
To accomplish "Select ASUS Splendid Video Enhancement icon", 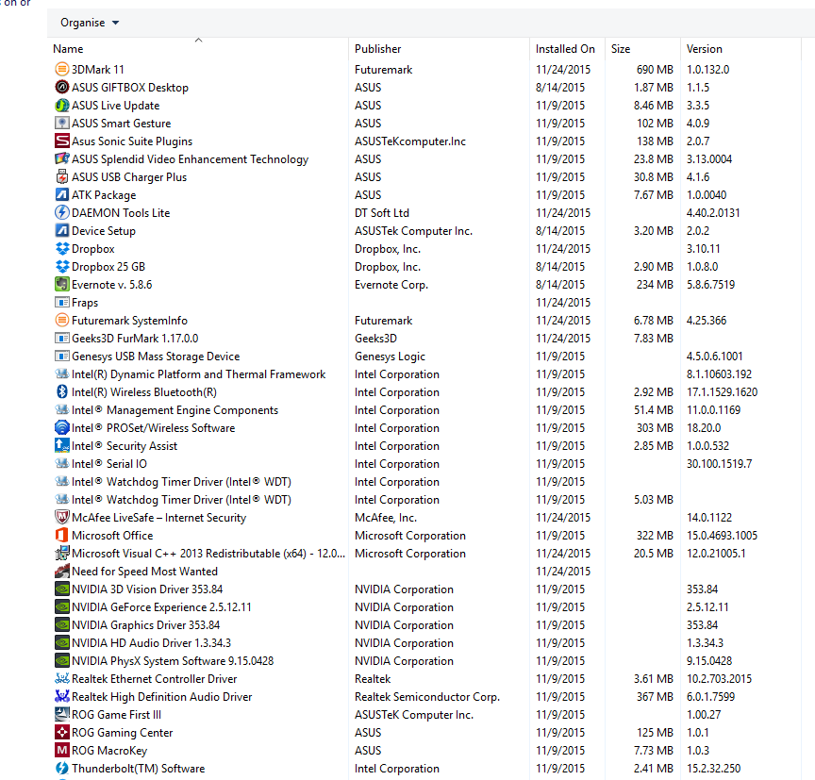I will click(x=62, y=159).
